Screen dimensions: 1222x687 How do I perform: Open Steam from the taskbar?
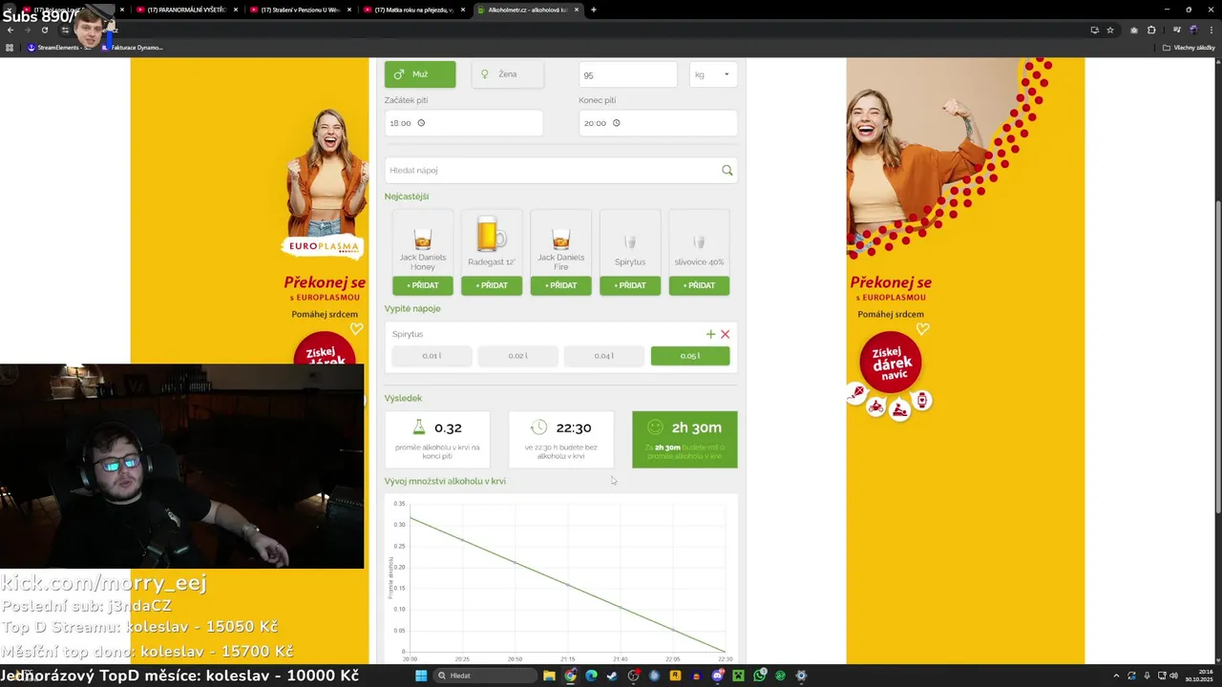click(612, 676)
